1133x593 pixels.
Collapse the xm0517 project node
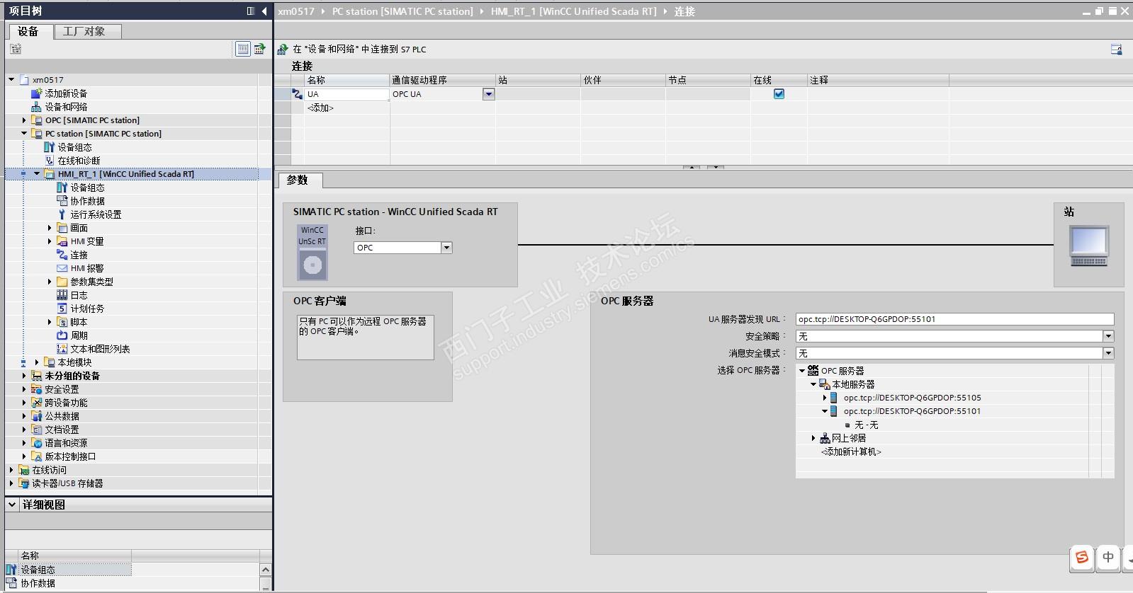[x=11, y=80]
